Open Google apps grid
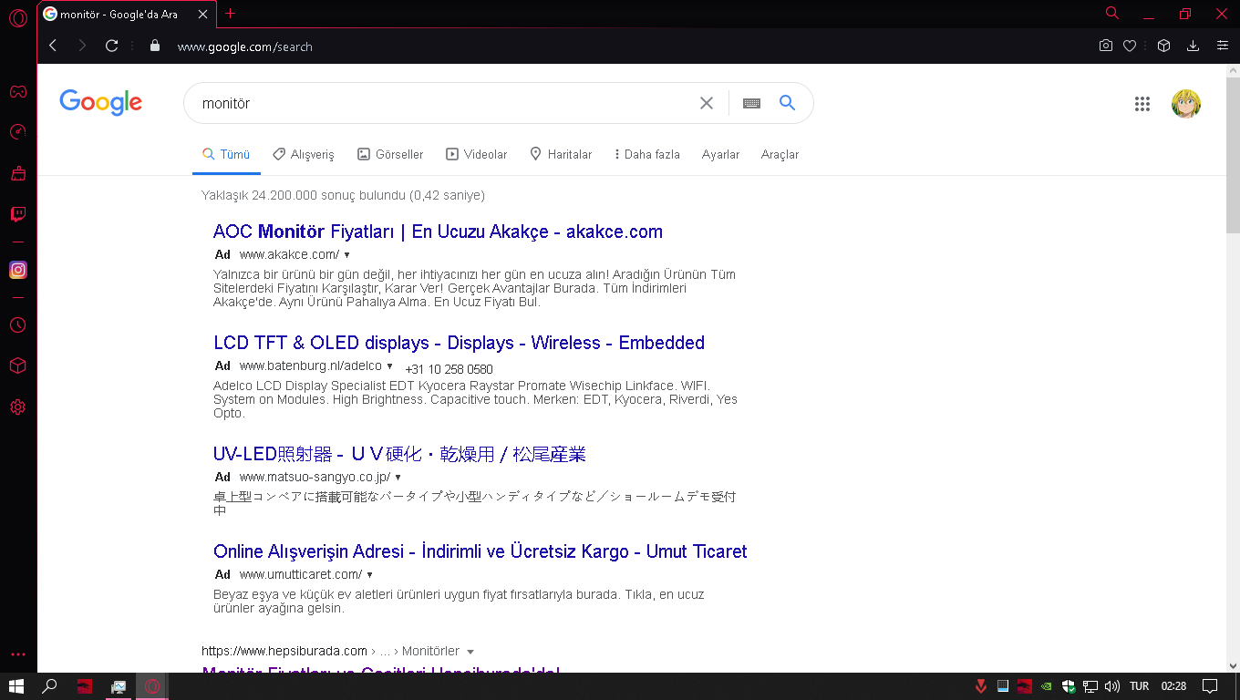The height and width of the screenshot is (700, 1240). pyautogui.click(x=1142, y=104)
